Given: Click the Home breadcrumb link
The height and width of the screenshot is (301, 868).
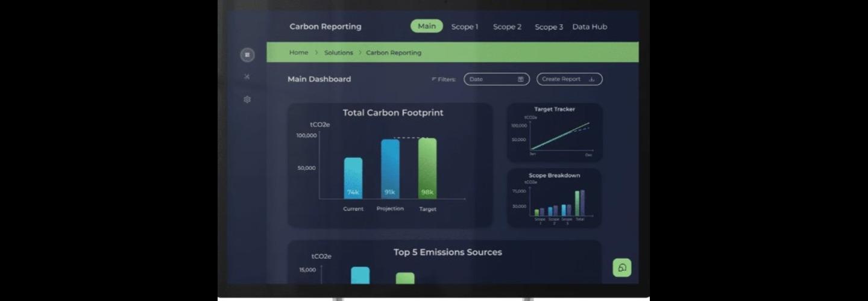Looking at the screenshot, I should (298, 53).
